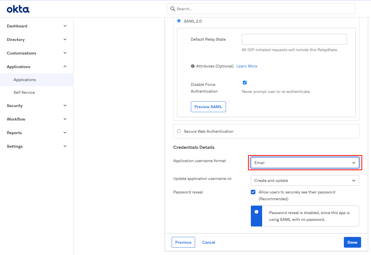This screenshot has height=255, width=371.
Task: Toggle Allow users to see password checkbox
Action: pyautogui.click(x=253, y=192)
